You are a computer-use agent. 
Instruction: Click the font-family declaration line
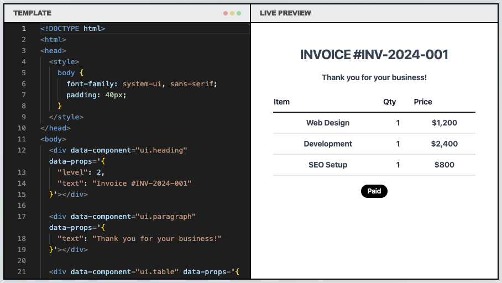tap(142, 84)
